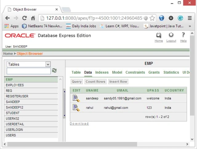The width and height of the screenshot is (197, 149).
Task: Click the Home breadcrumb link
Action: click(8, 54)
